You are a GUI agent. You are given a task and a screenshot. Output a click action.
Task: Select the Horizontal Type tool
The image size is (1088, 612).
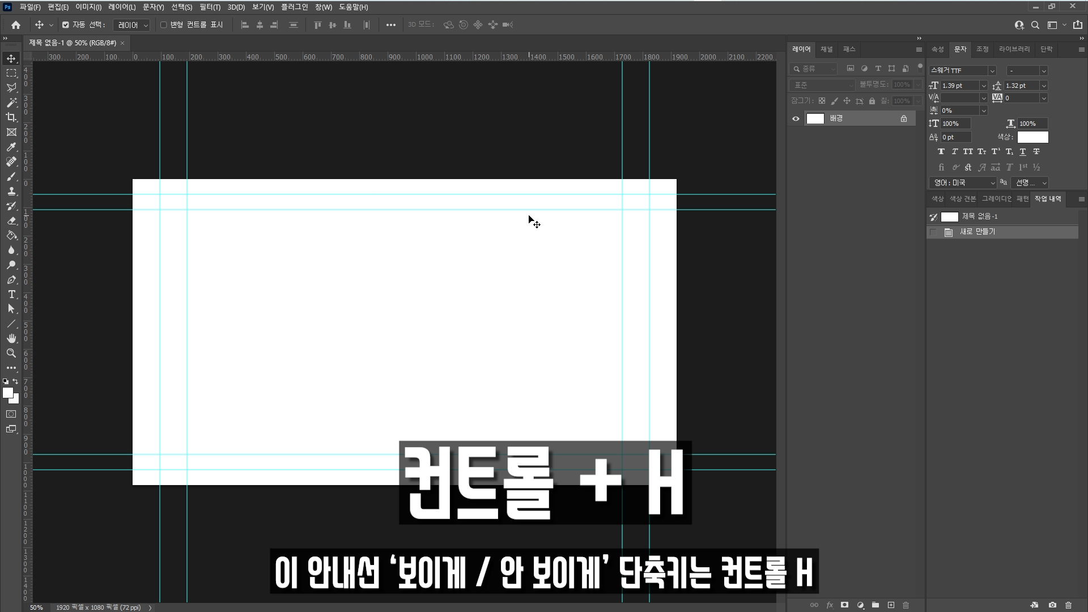(x=11, y=294)
